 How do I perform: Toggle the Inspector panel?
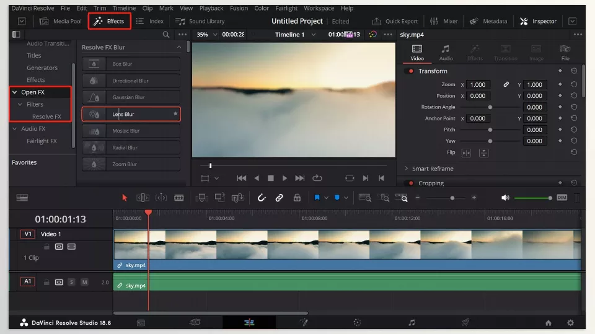point(538,21)
